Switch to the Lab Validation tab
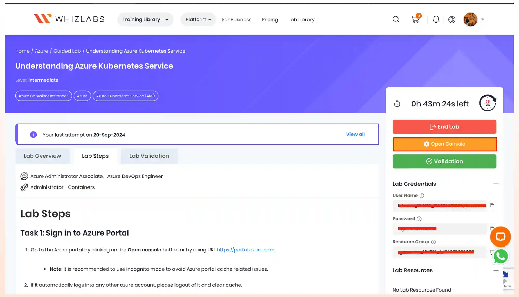 point(149,156)
